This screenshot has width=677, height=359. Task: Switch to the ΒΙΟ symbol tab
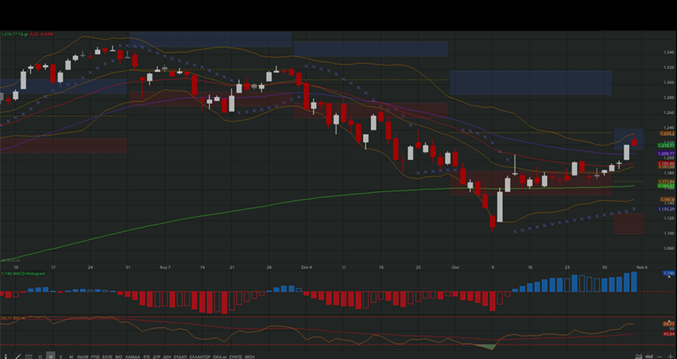(119, 357)
